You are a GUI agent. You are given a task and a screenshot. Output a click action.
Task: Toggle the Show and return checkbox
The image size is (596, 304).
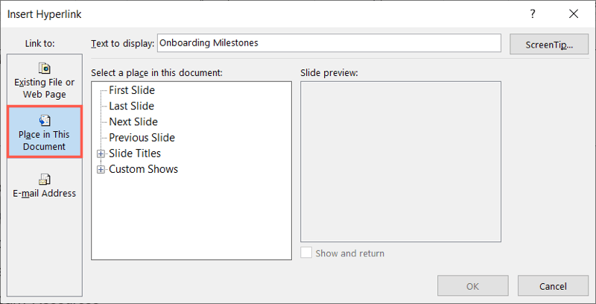[x=306, y=253]
